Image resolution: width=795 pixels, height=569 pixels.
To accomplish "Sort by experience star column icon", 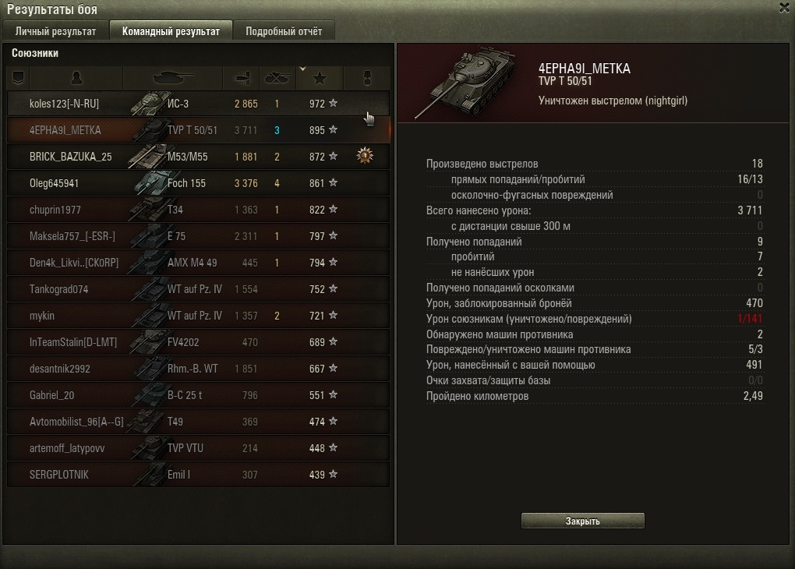I will [320, 78].
